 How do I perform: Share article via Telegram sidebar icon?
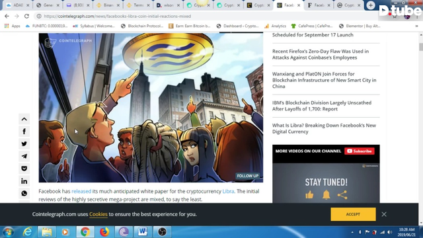pyautogui.click(x=24, y=156)
